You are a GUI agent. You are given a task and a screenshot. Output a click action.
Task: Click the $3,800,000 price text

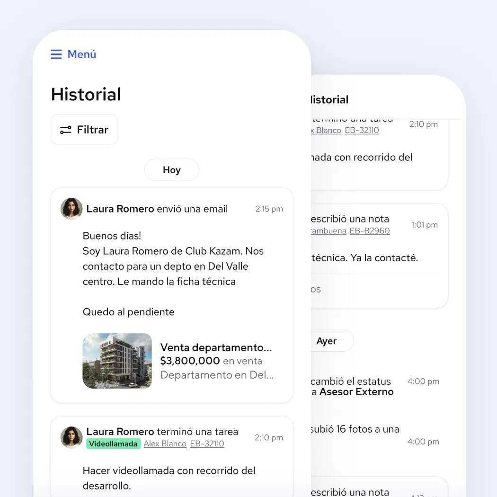coord(189,361)
